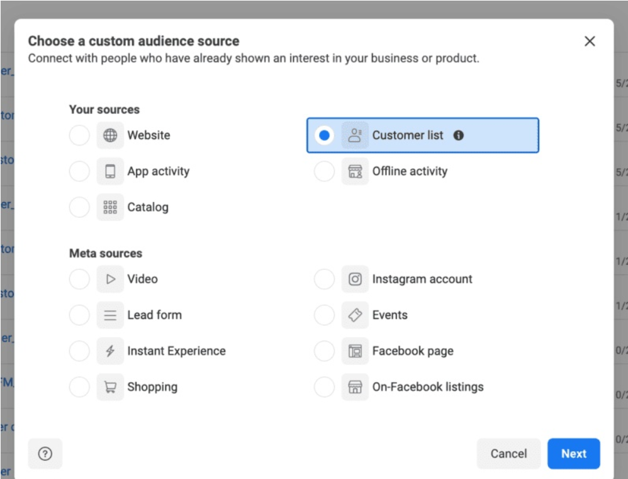The width and height of the screenshot is (628, 479).
Task: Click the phone icon for App activity
Action: click(110, 171)
